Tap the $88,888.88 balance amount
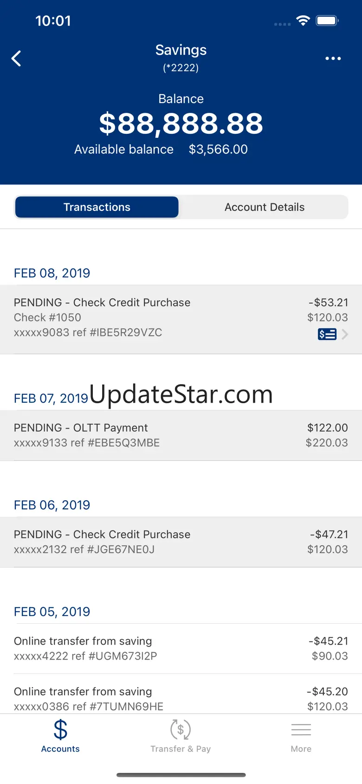 click(x=181, y=124)
